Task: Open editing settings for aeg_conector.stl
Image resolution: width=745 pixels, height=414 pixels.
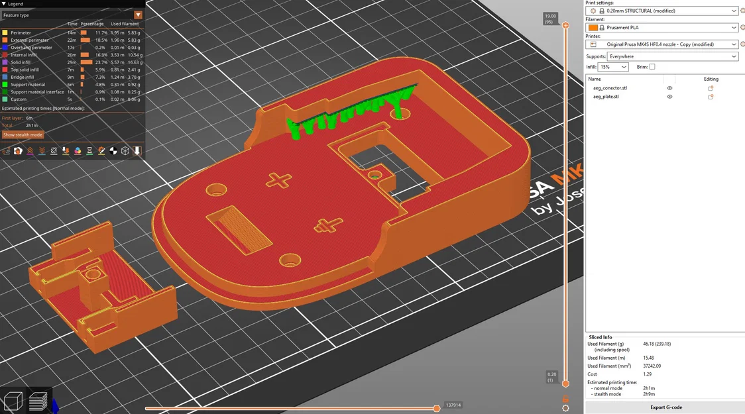Action: pos(711,88)
